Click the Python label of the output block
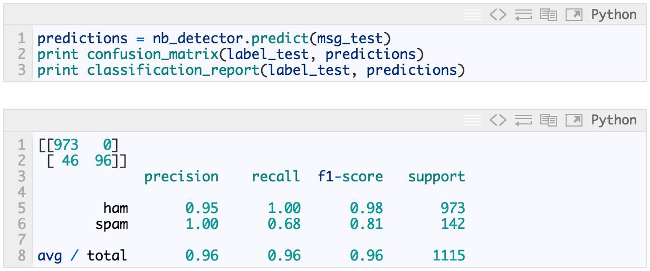Viewport: 650px width, 271px height. pyautogui.click(x=614, y=120)
